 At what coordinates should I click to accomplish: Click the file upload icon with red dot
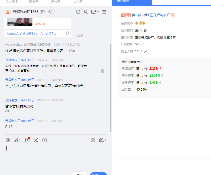27,140
